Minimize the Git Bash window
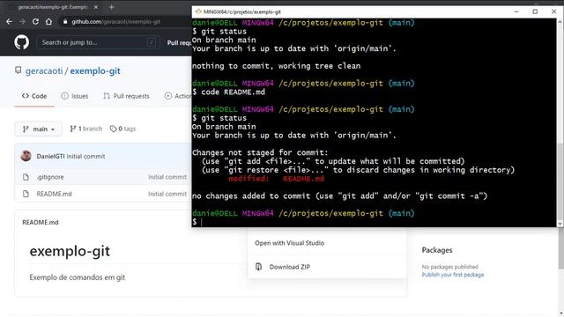564x317 pixels. [x=516, y=11]
